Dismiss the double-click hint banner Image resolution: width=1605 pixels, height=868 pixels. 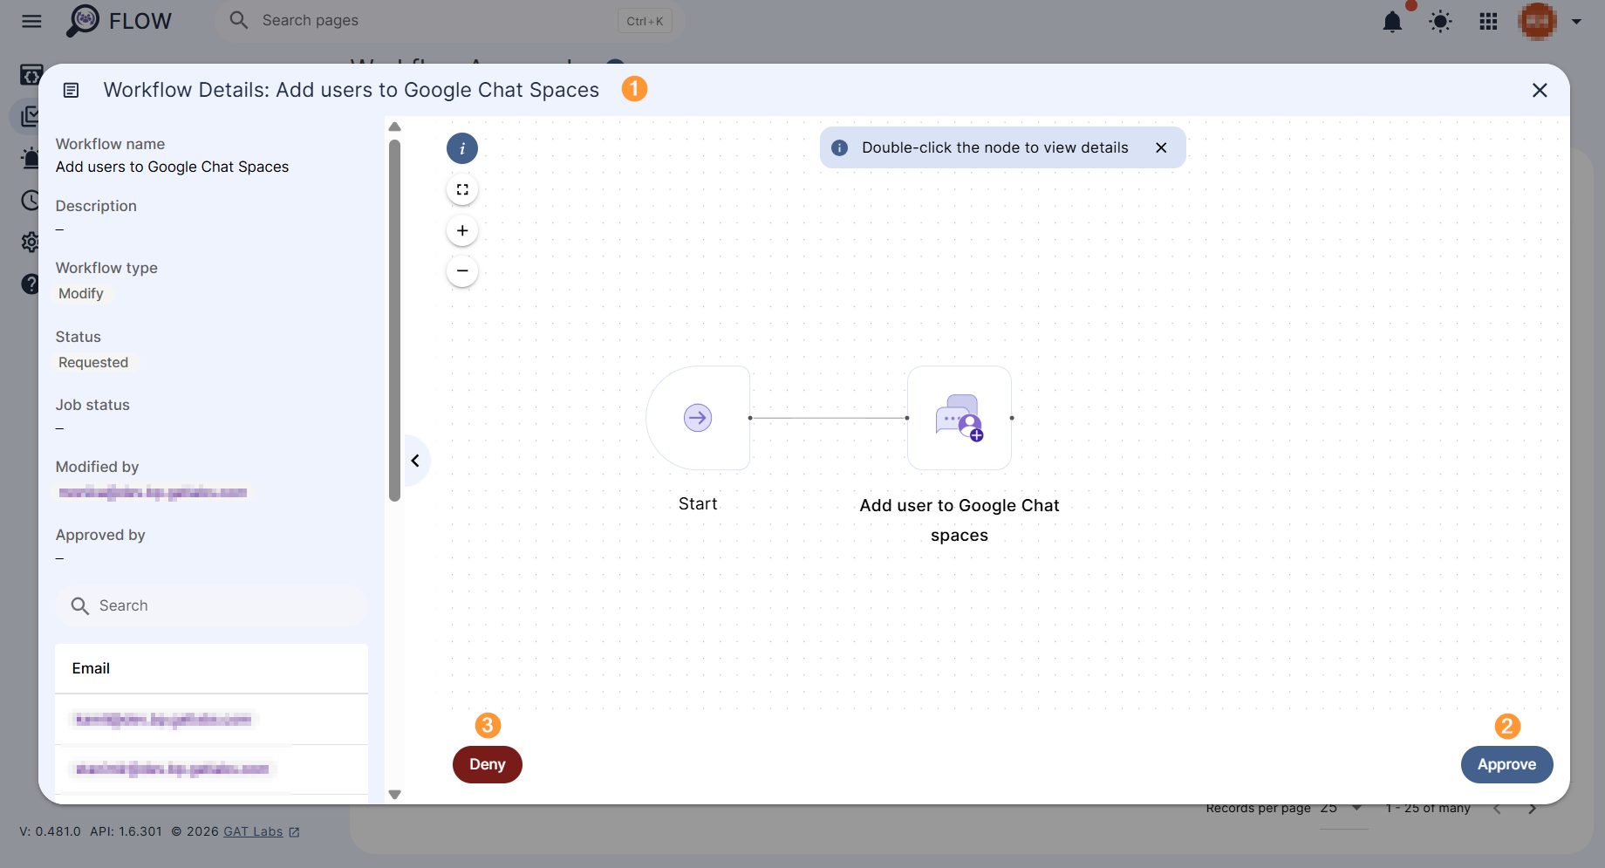coord(1161,147)
